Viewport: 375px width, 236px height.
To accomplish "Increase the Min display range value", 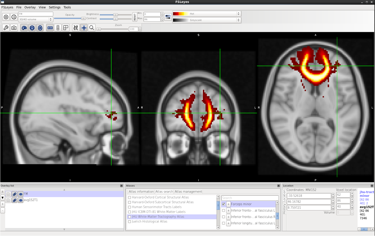I will 162,13.
